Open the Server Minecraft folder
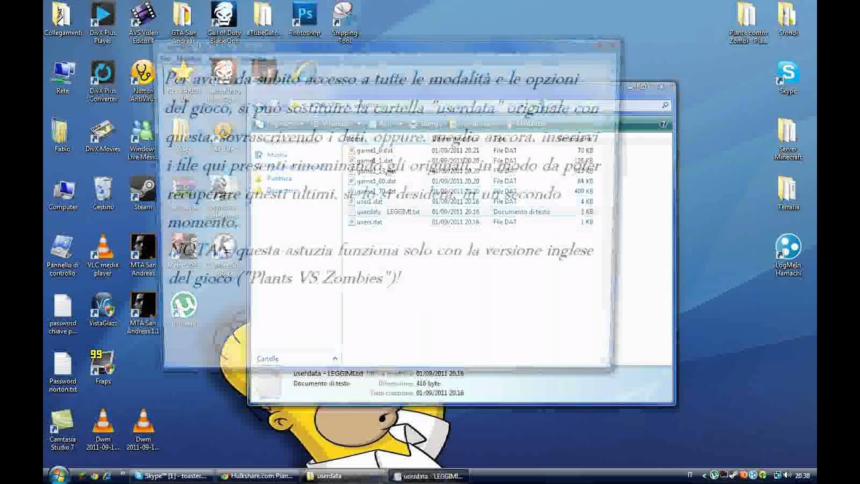 pyautogui.click(x=788, y=140)
